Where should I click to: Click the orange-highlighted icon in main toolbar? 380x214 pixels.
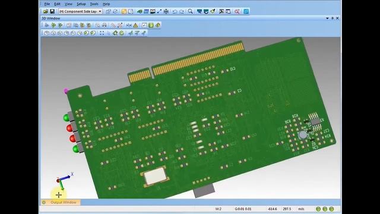124,11
